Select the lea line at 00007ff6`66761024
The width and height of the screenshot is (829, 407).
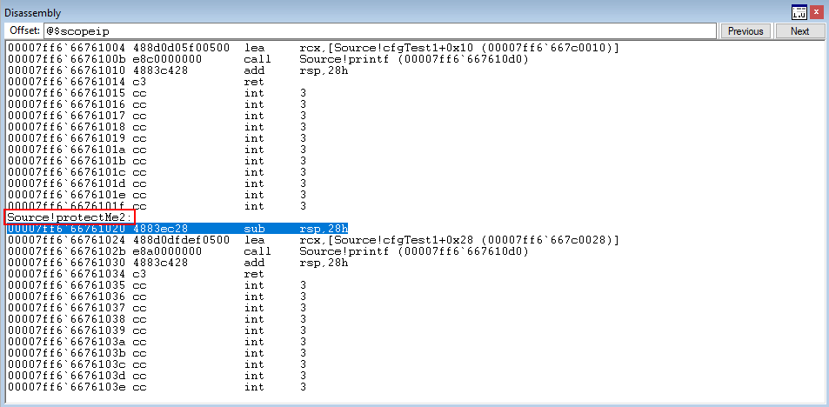[313, 240]
